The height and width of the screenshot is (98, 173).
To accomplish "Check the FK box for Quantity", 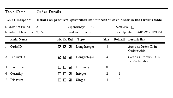I will 65,74.
